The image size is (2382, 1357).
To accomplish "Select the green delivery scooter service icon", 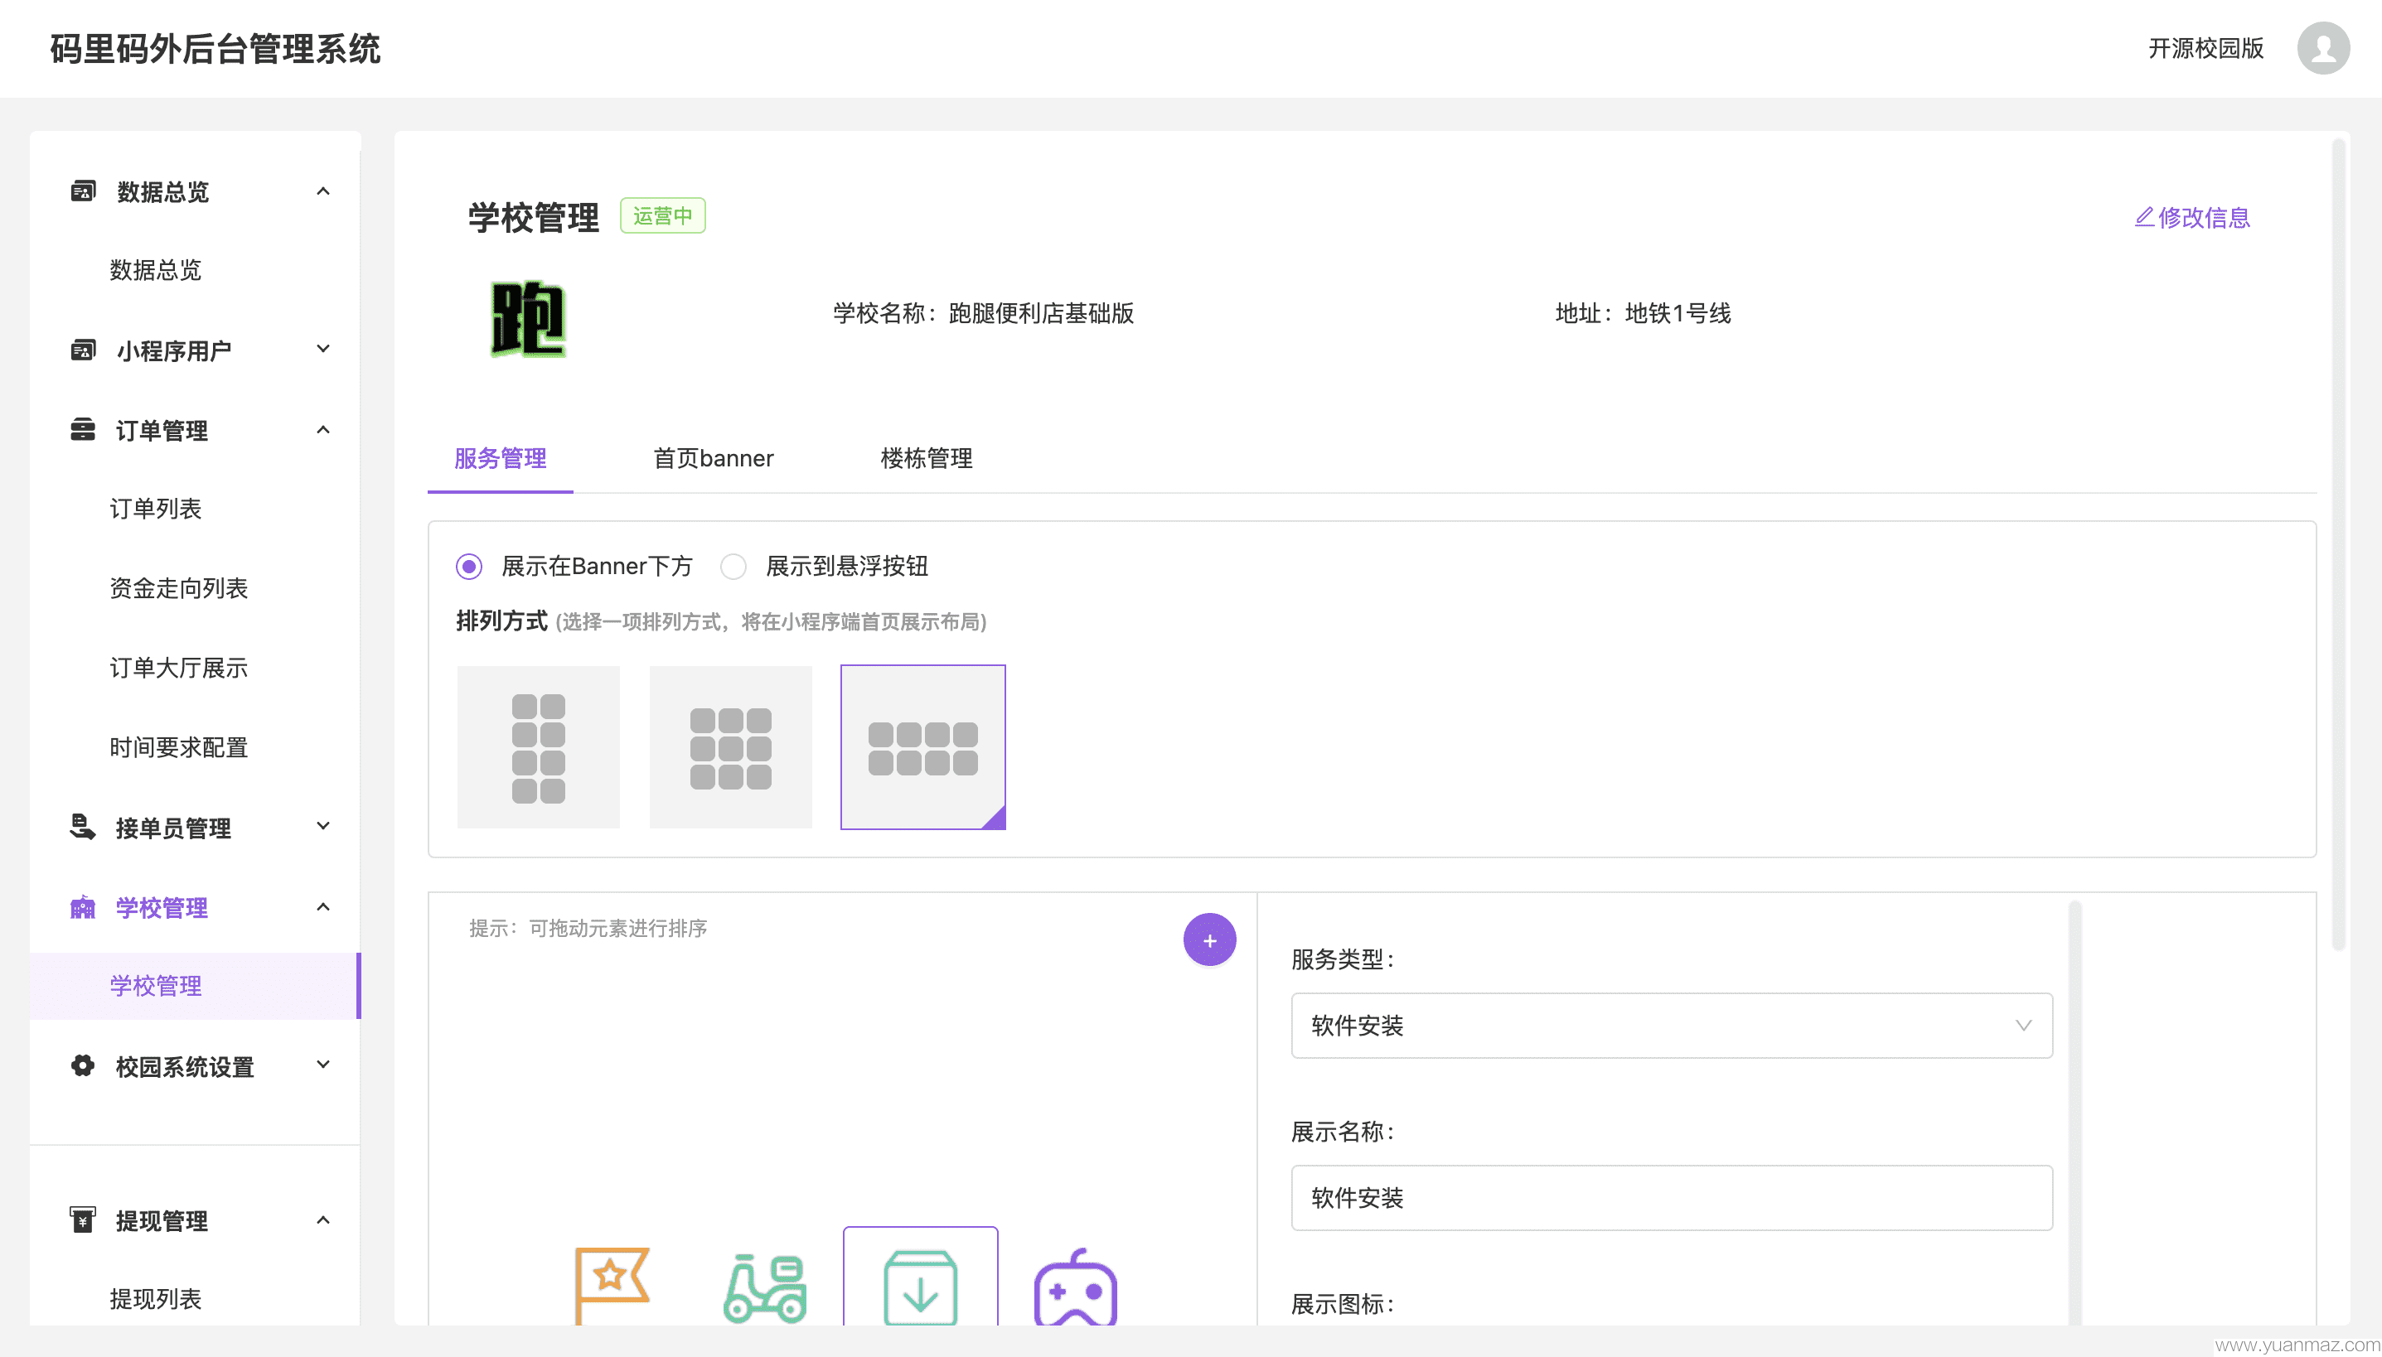I will pyautogui.click(x=766, y=1287).
